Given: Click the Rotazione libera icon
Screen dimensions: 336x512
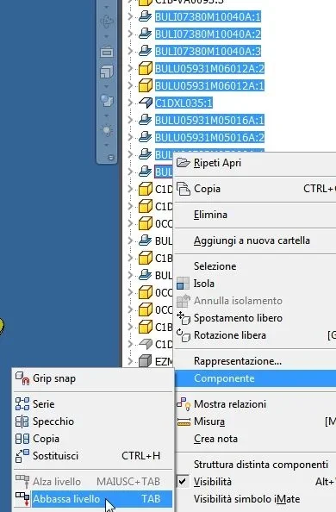Looking at the screenshot, I should pyautogui.click(x=183, y=335).
